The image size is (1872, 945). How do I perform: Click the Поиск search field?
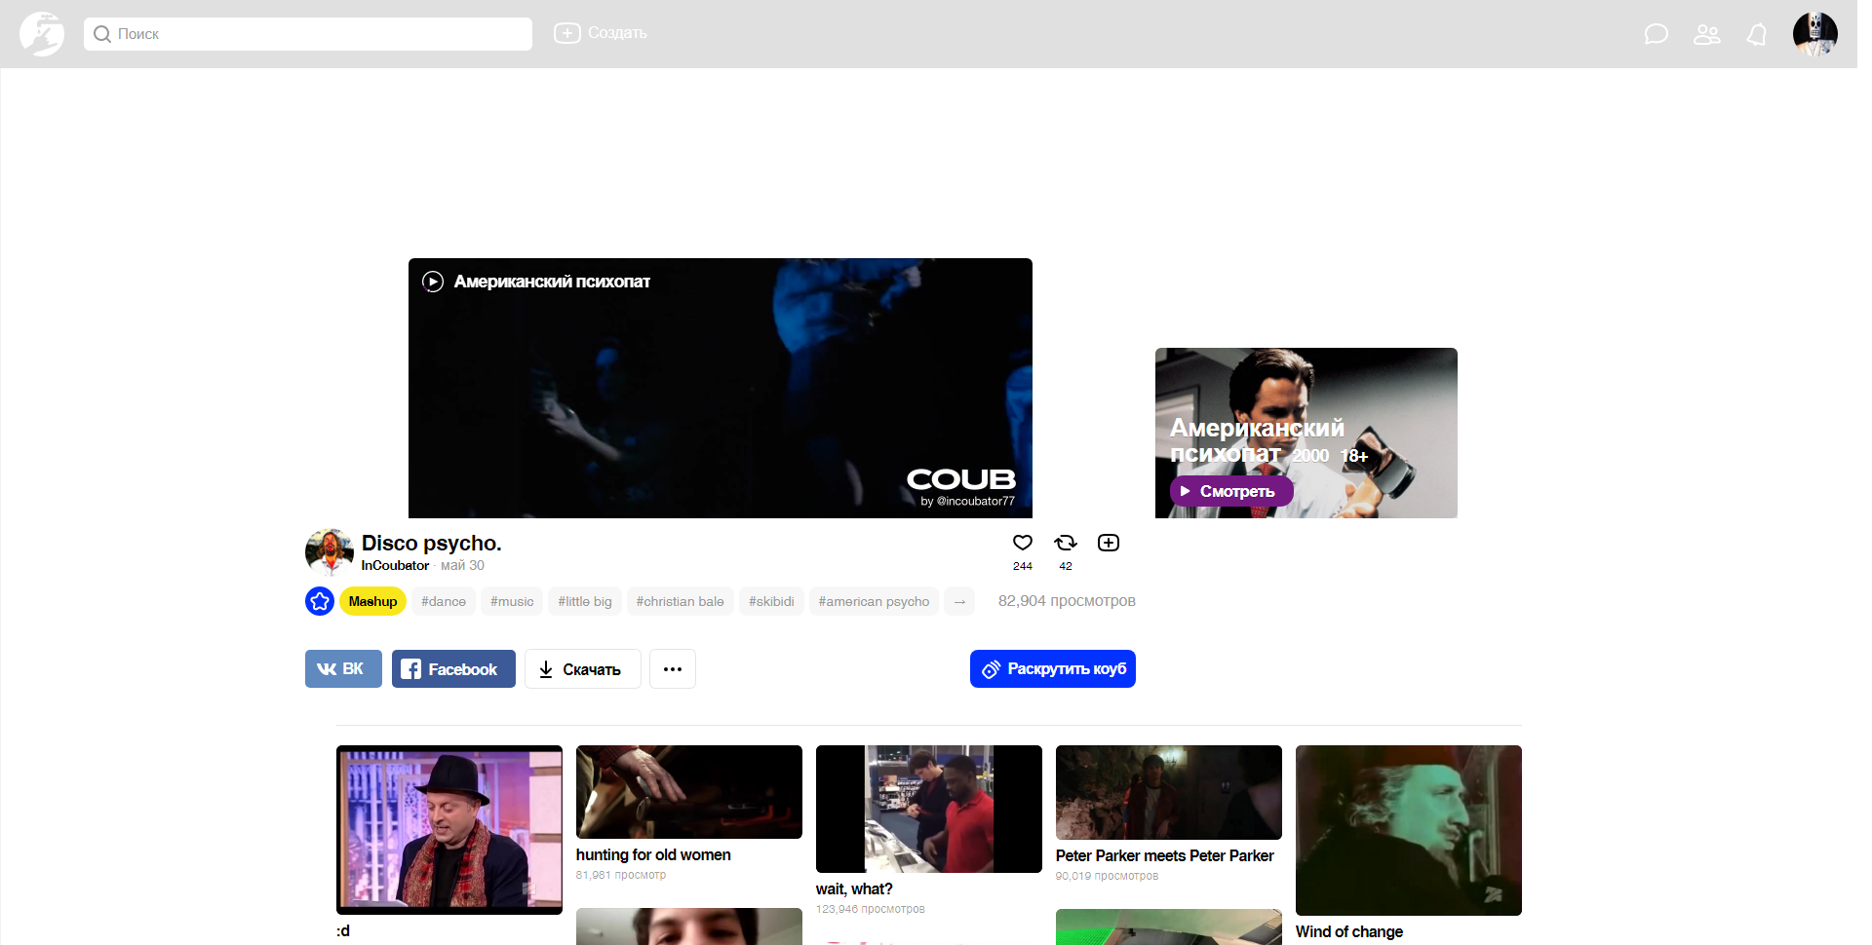tap(308, 34)
